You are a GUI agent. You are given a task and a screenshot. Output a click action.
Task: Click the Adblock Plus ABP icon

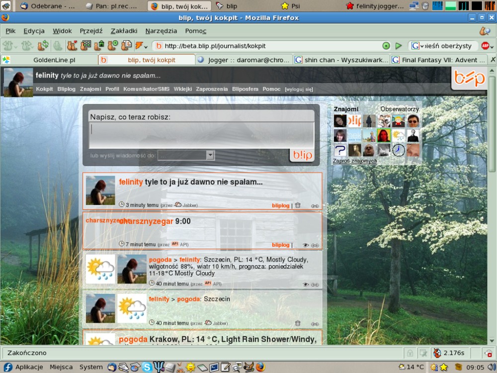click(485, 46)
